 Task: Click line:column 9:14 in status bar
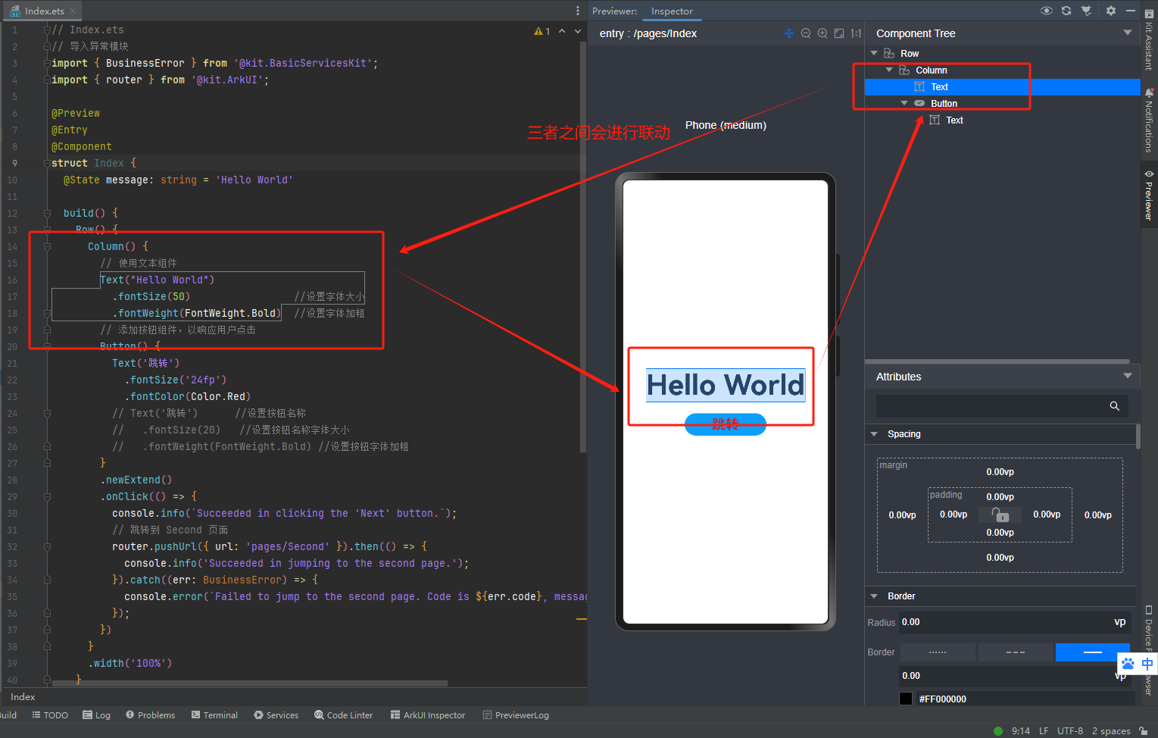(1020, 731)
